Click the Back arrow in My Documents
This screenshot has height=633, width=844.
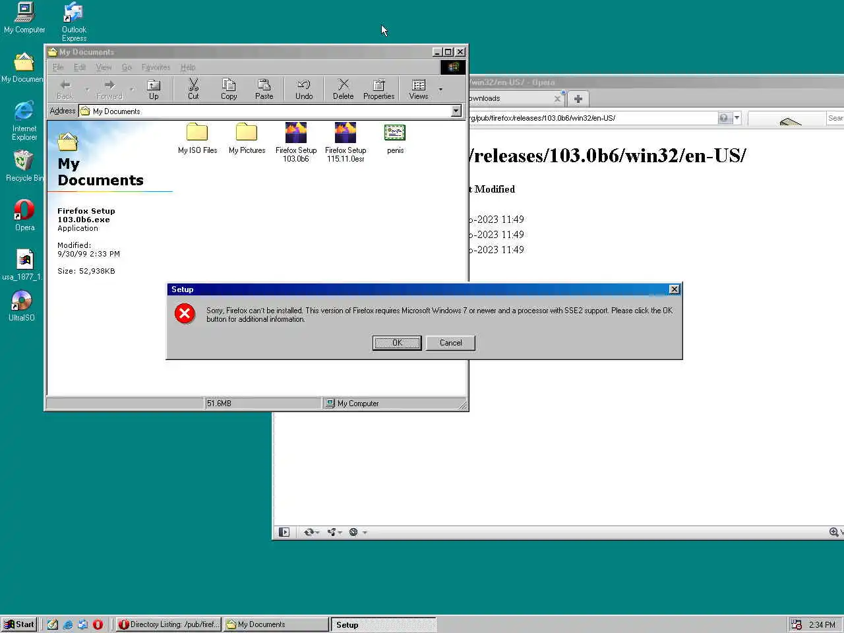click(x=65, y=89)
